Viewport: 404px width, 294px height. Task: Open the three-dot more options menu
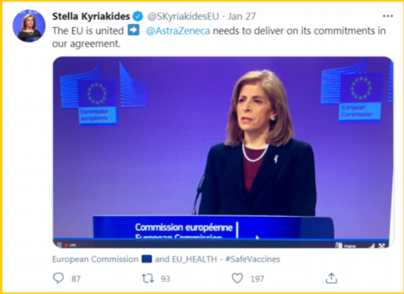point(388,16)
